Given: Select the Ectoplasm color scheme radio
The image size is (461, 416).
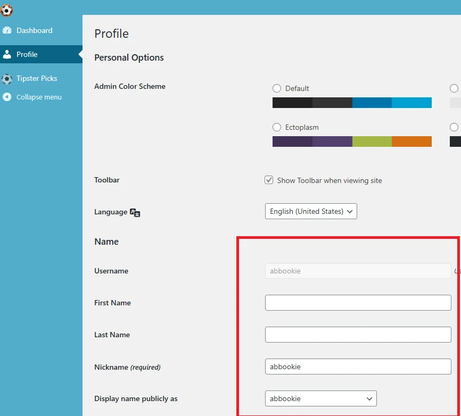Looking at the screenshot, I should coord(277,127).
